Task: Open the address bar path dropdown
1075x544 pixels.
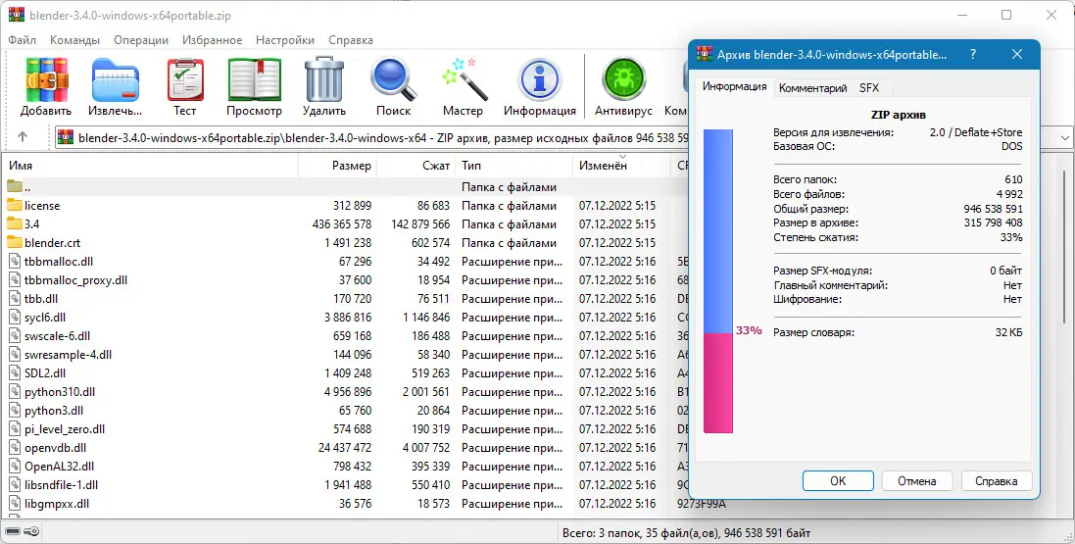Action: click(1065, 137)
